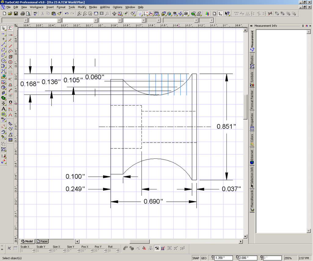Choose the Circle drawing tool
Screen dimensions: 313x261
pos(4,61)
